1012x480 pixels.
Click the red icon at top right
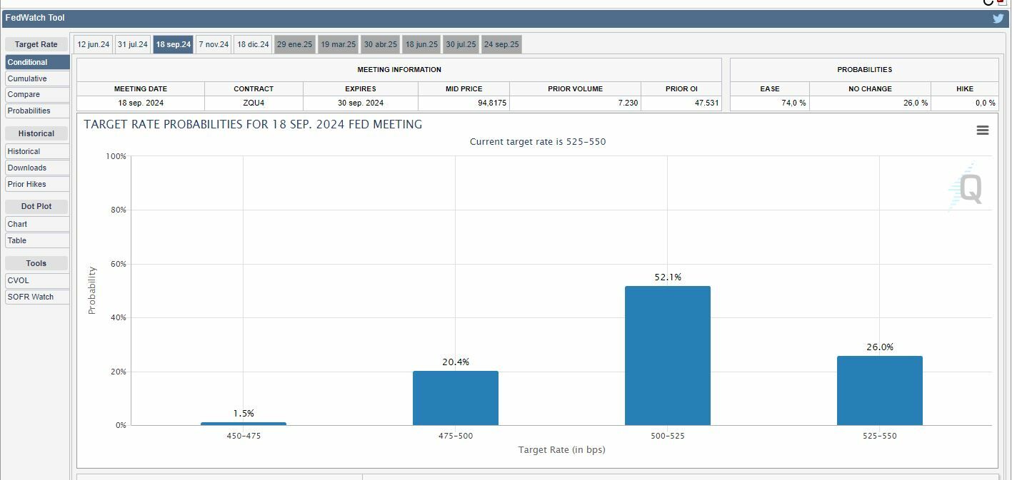[1002, 2]
